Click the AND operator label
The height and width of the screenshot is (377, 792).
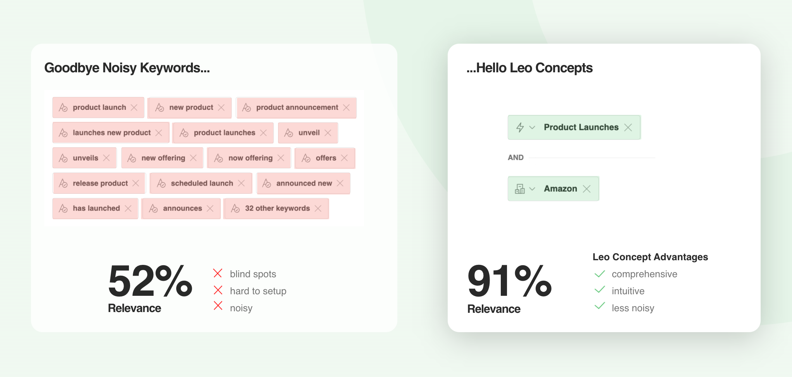click(515, 157)
